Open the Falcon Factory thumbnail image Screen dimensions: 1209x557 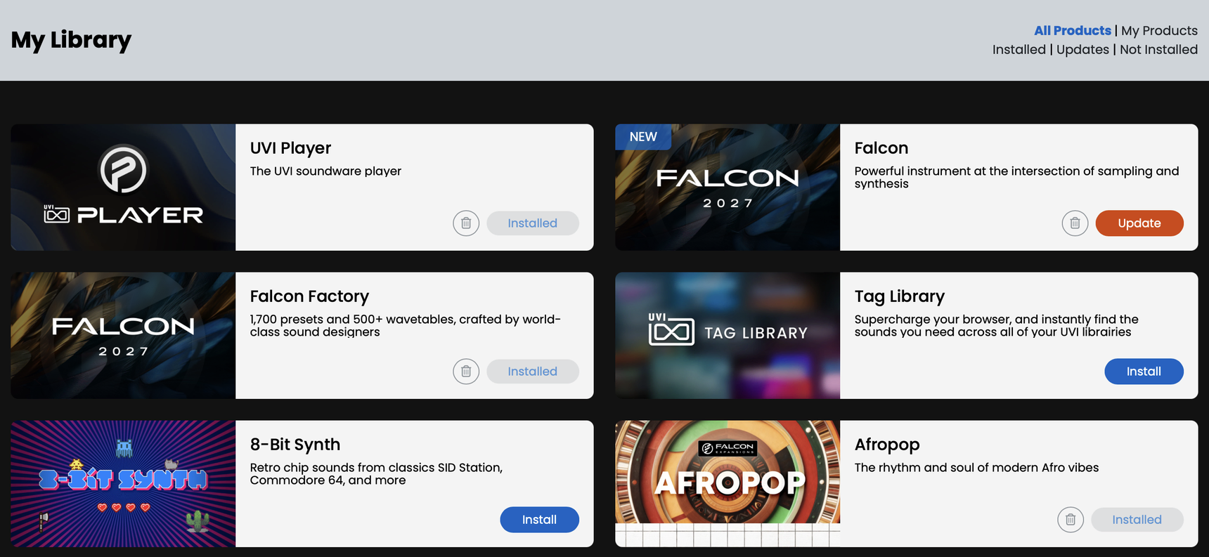click(123, 336)
